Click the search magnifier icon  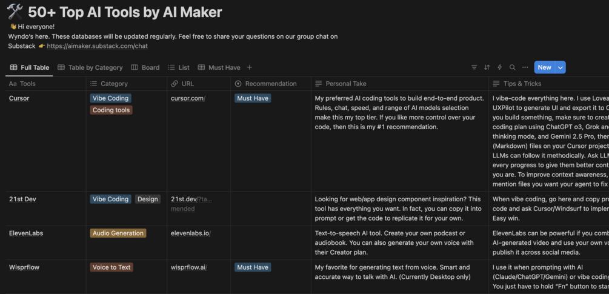512,67
